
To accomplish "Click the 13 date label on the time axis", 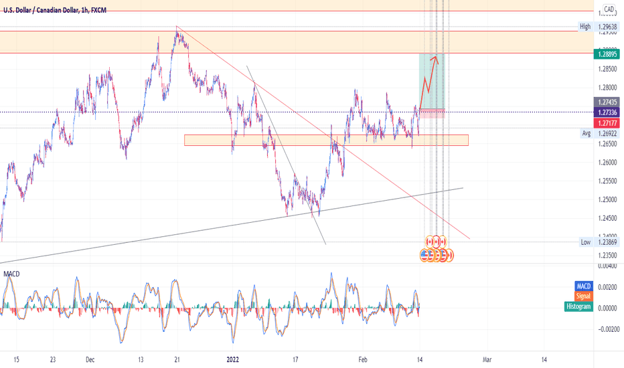I will pyautogui.click(x=141, y=360).
